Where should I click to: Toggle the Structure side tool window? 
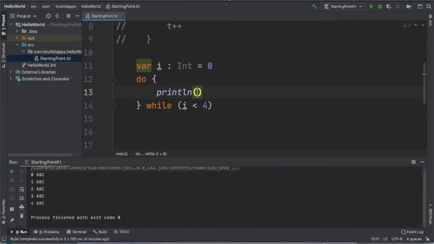(x=3, y=56)
